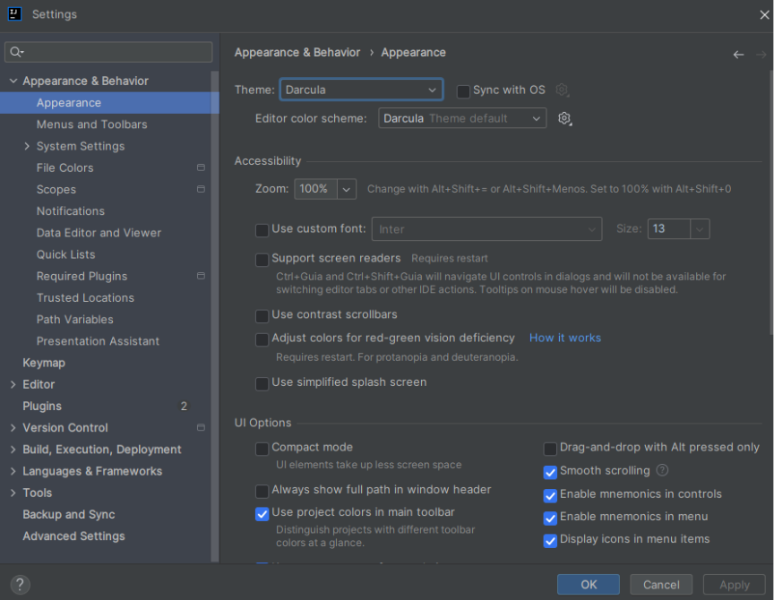This screenshot has height=600, width=774.
Task: Open Sync with OS gear settings
Action: click(x=563, y=90)
